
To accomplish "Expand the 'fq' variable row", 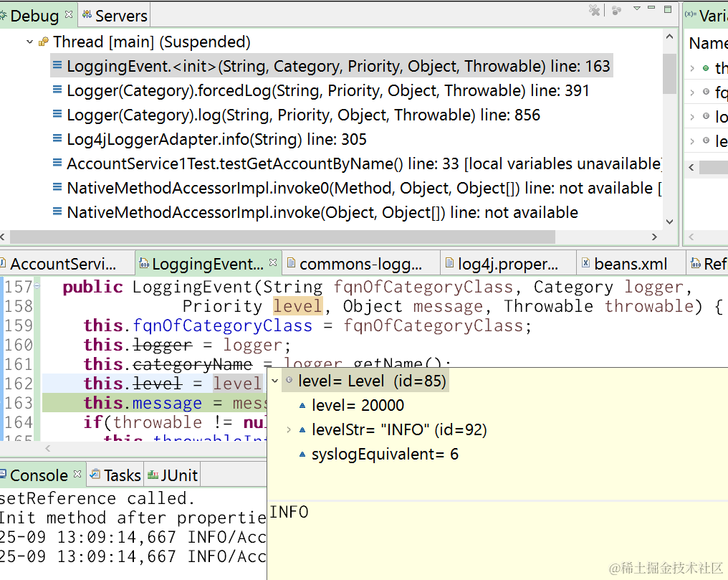I will click(692, 93).
